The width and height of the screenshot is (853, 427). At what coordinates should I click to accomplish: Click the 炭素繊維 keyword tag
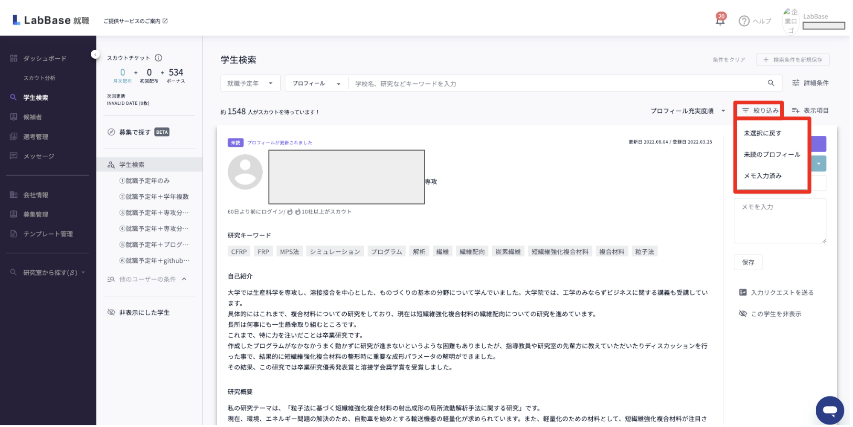[508, 252]
